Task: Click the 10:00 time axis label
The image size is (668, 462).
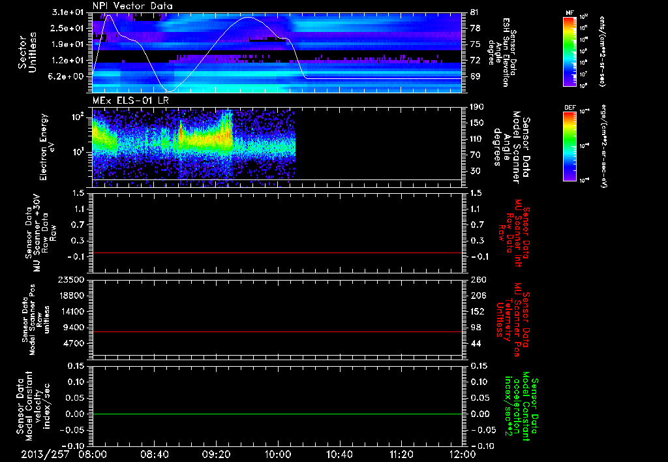Action: [278, 454]
